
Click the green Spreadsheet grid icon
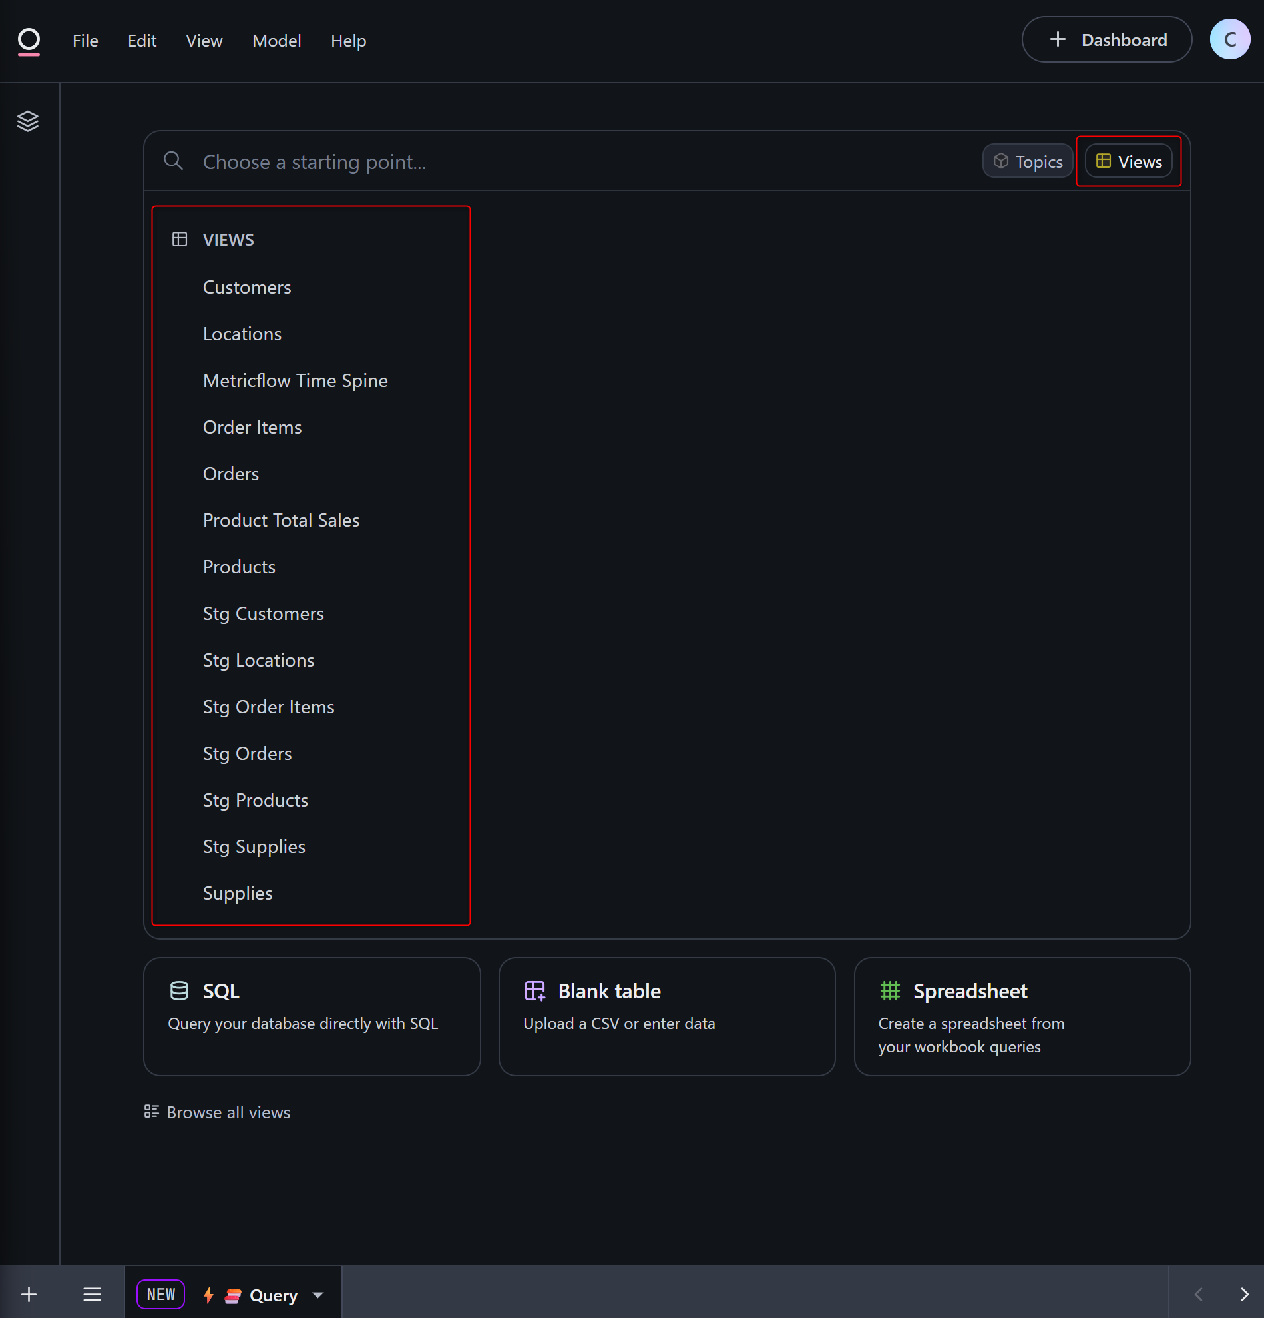pyautogui.click(x=890, y=990)
